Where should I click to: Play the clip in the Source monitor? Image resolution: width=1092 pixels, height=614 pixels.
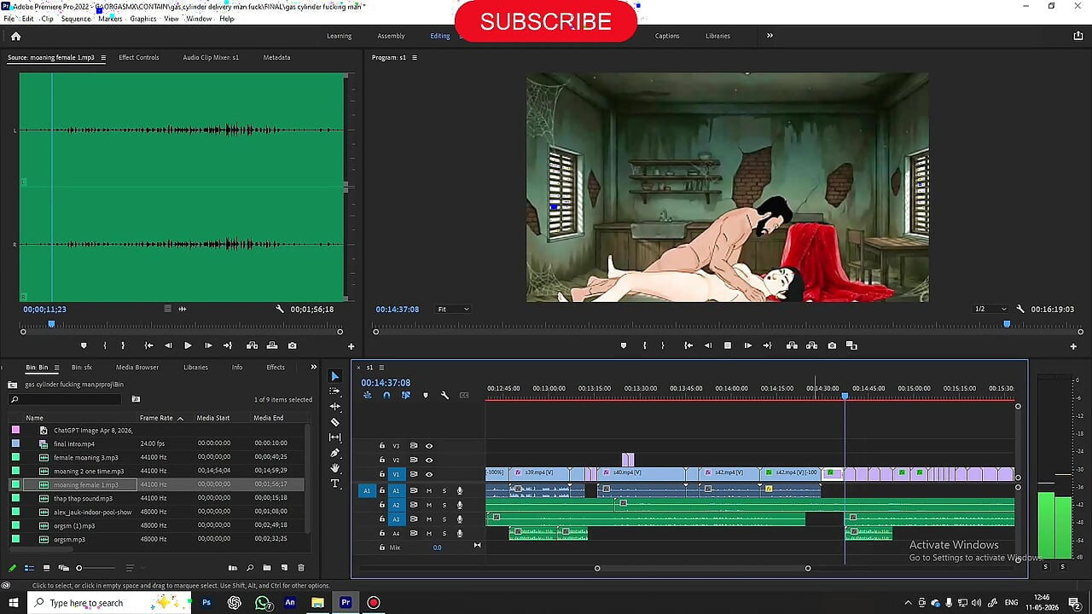coord(188,345)
